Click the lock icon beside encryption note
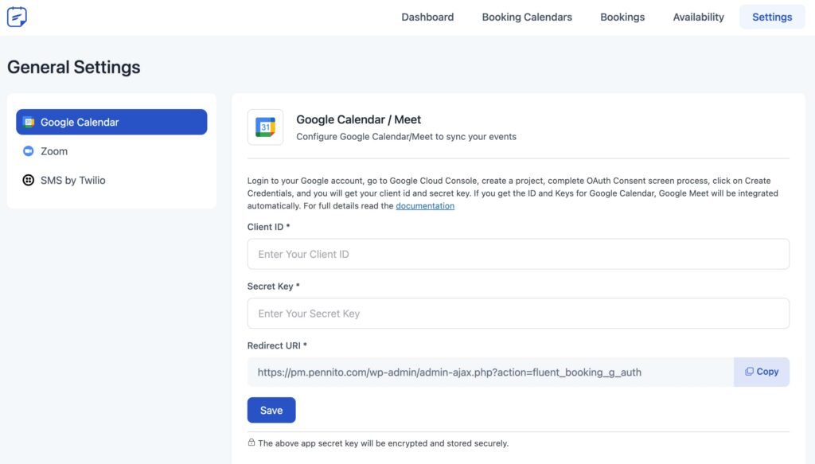Image resolution: width=815 pixels, height=464 pixels. pos(252,443)
